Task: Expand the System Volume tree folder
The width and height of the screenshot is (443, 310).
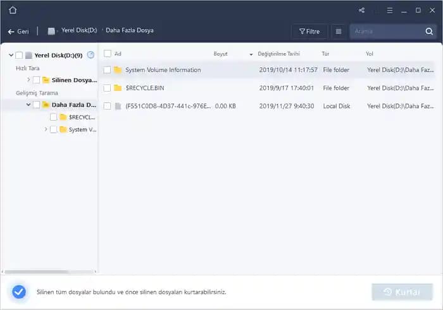Action: click(x=46, y=129)
